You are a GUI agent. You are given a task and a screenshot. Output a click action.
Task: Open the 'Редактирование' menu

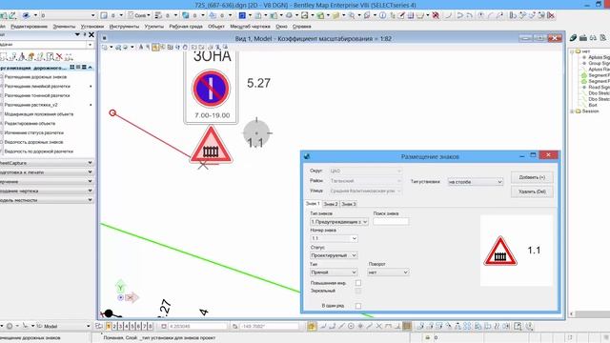tap(30, 27)
